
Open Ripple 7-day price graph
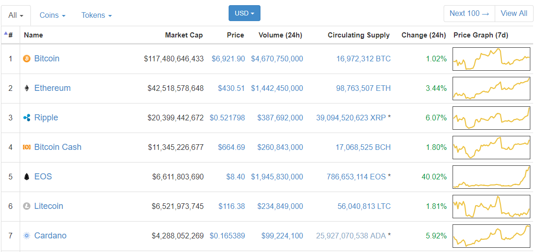491,118
